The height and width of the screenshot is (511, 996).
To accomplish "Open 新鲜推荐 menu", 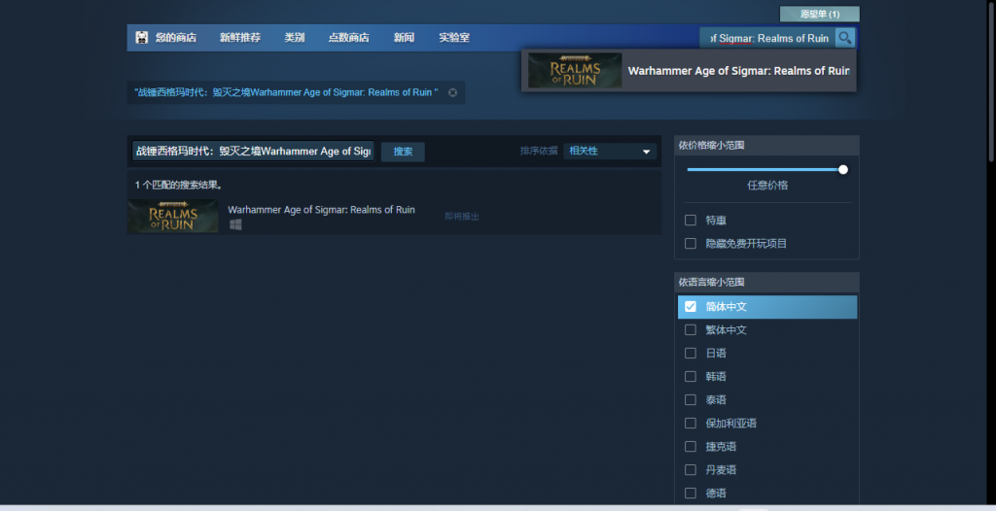I will (x=240, y=38).
